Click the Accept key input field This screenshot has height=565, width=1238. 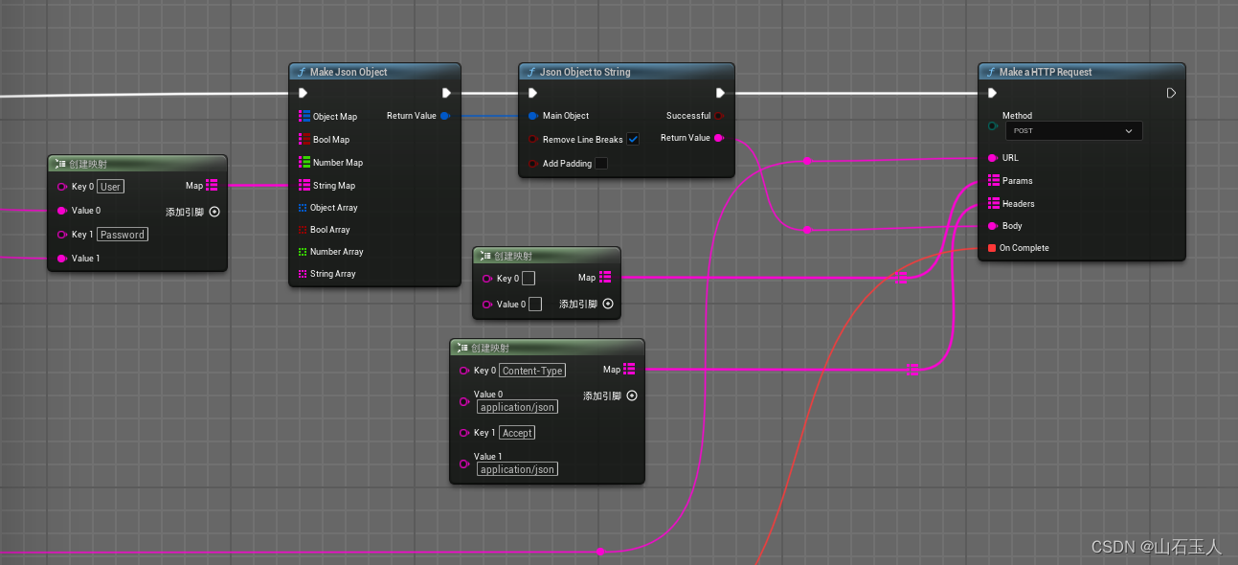click(517, 433)
